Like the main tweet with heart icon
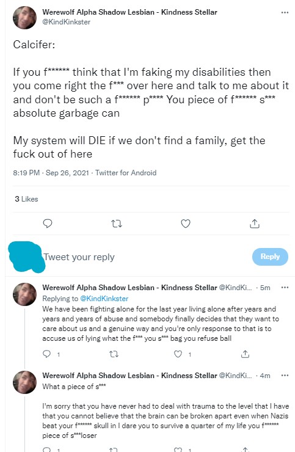295x452 pixels. (x=186, y=224)
